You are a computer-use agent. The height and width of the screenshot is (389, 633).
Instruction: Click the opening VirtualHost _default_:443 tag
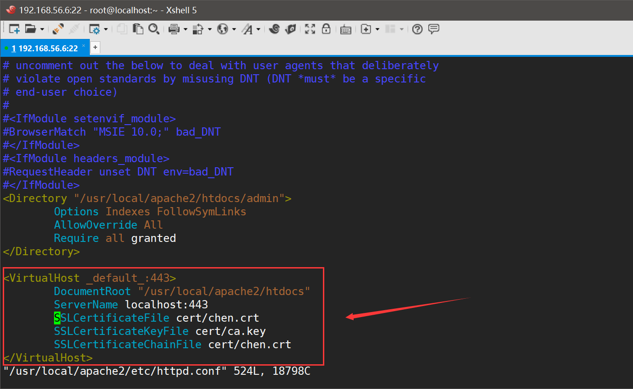click(x=89, y=278)
